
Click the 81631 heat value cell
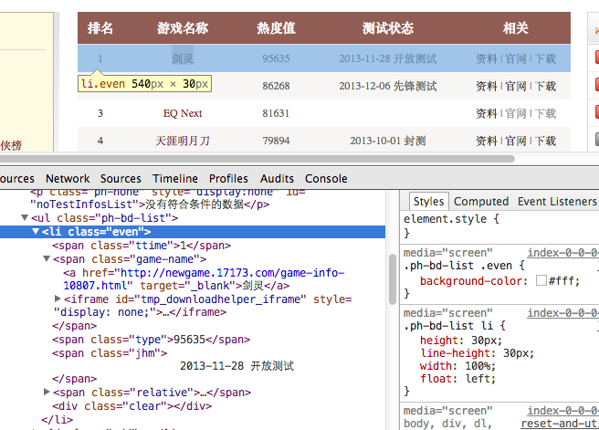click(276, 113)
